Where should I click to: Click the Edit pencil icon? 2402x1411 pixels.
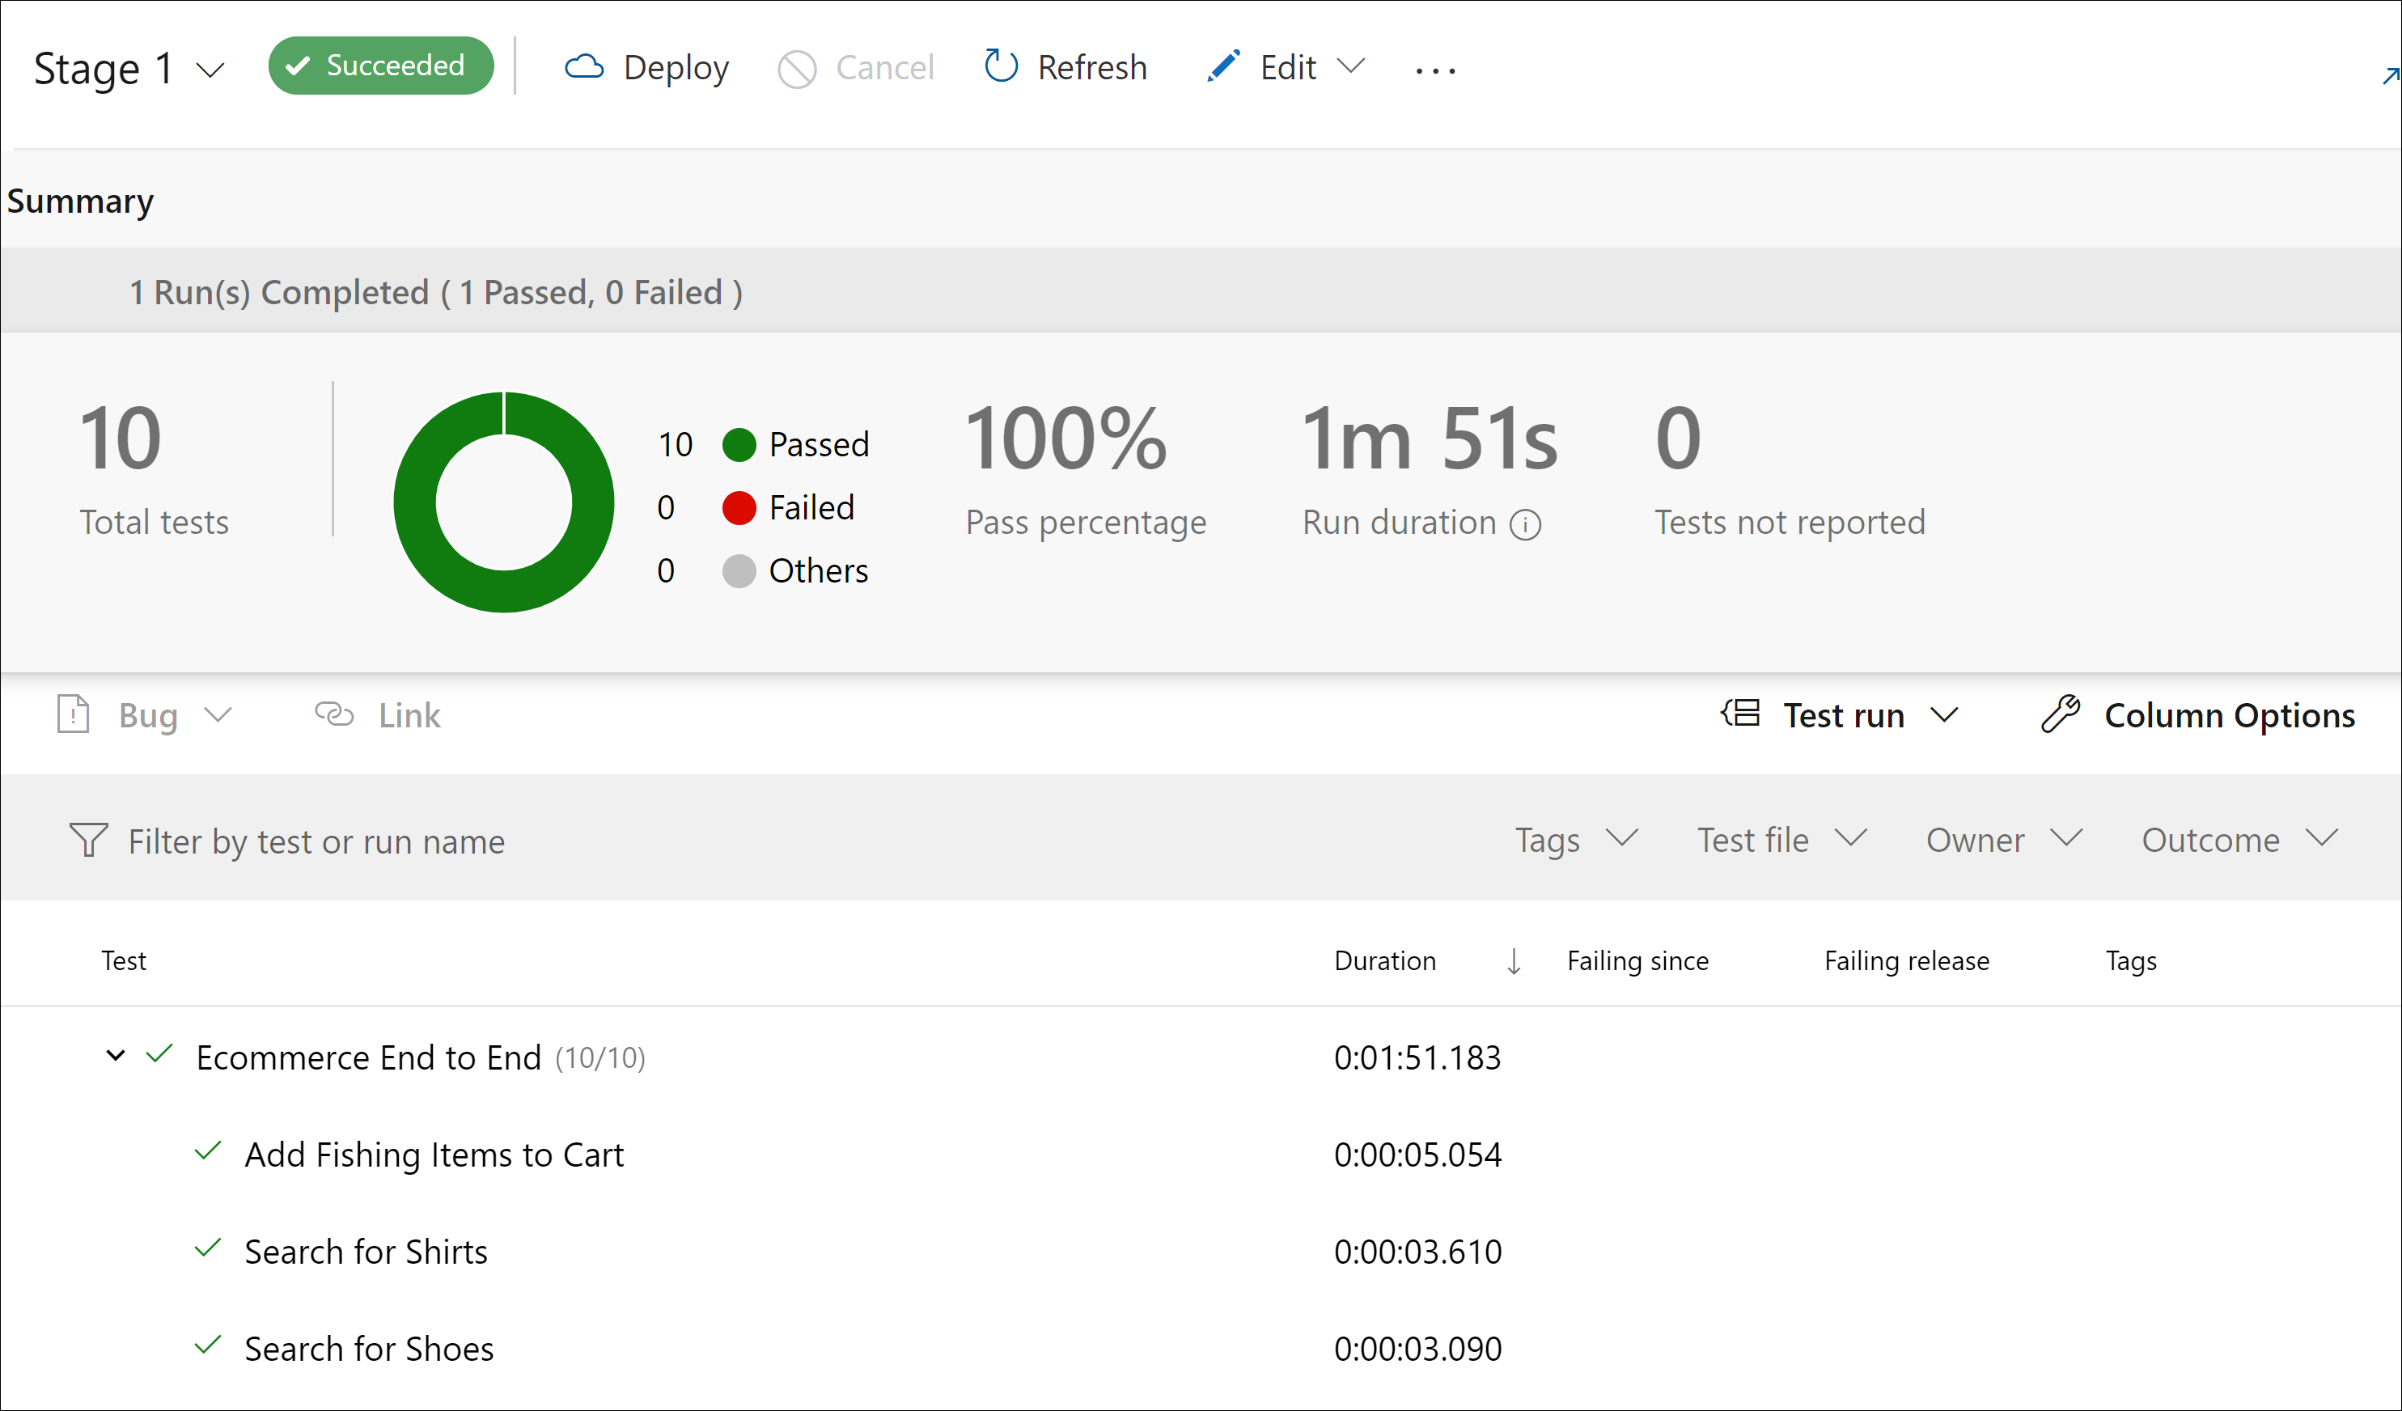pos(1223,66)
